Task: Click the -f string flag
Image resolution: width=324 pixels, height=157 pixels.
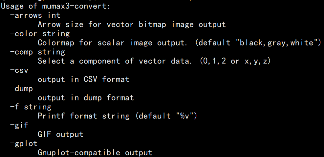Action: [x=31, y=107]
